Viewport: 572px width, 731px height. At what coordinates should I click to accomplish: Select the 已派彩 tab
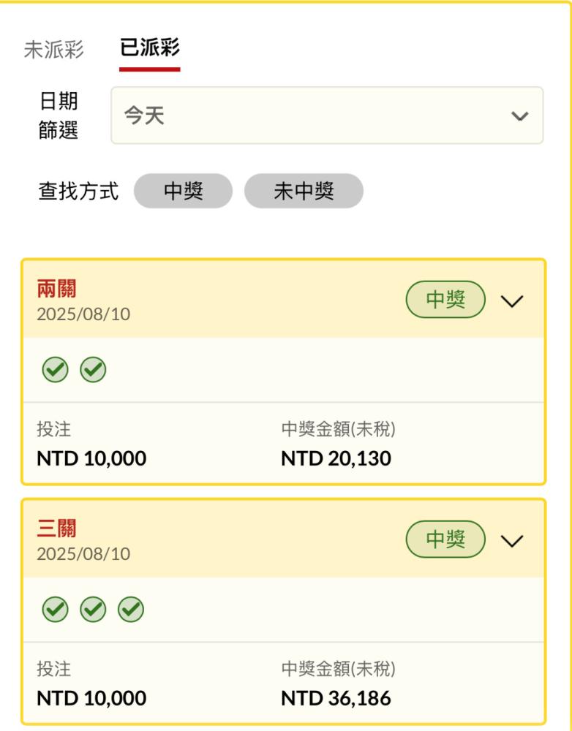point(150,47)
